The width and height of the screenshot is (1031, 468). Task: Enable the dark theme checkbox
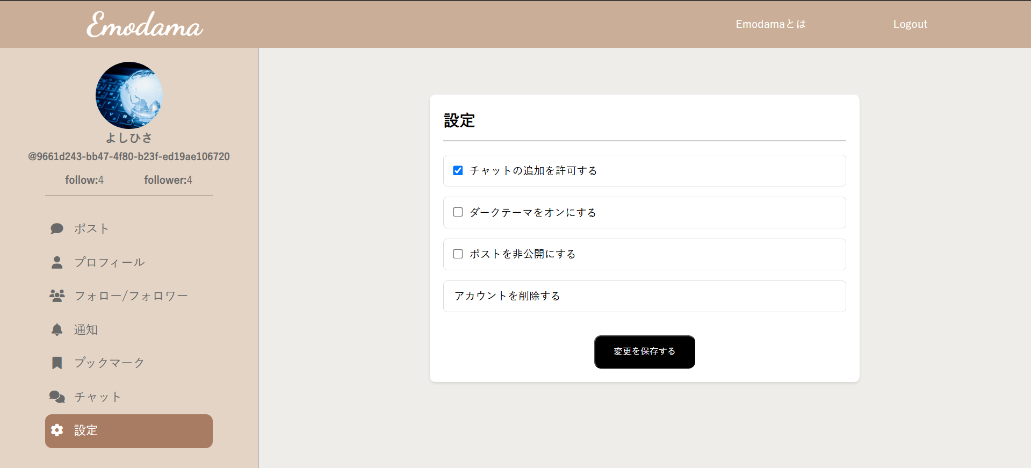[458, 212]
